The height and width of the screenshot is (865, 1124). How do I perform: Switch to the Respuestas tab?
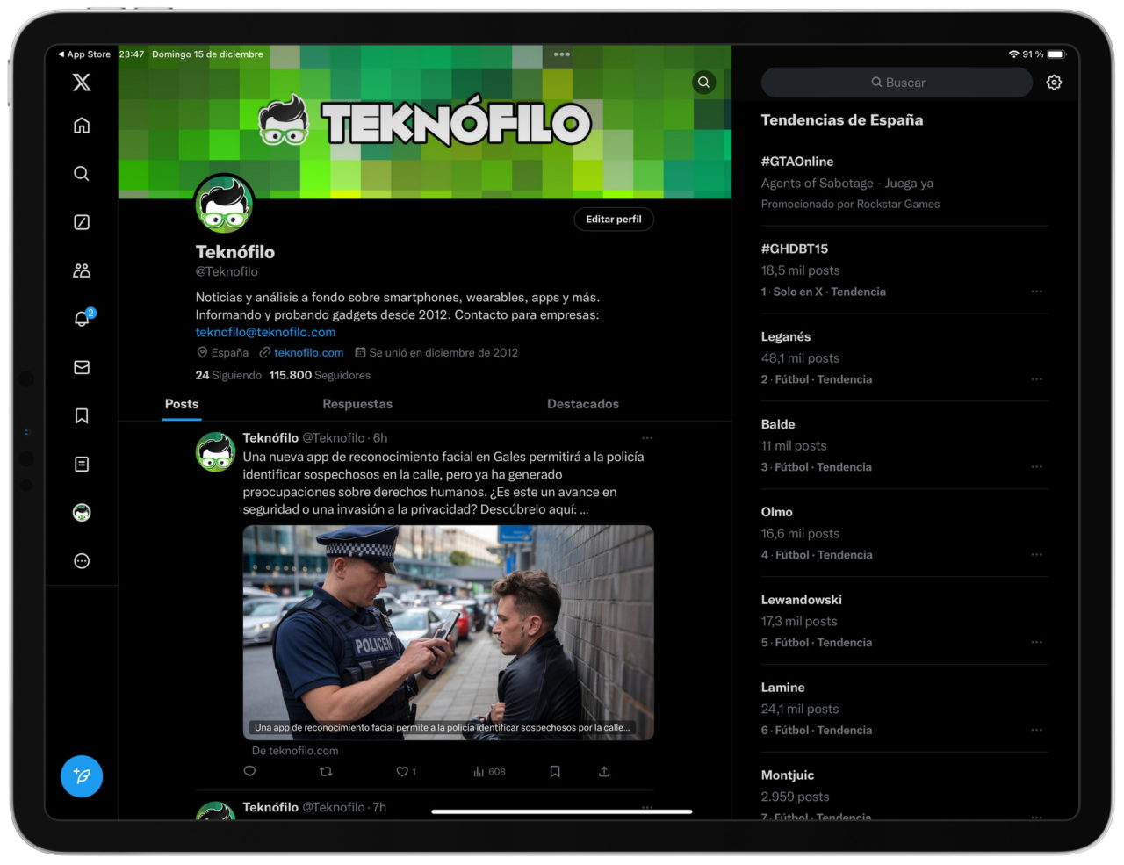coord(357,404)
